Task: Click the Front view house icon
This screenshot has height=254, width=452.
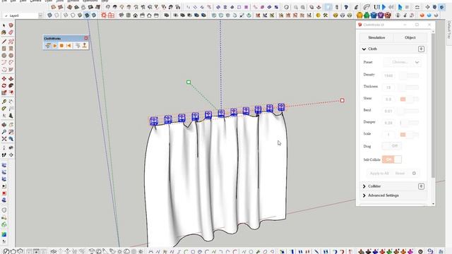Action: point(135,15)
